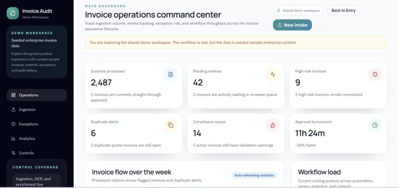399x188 pixels.
Task: Click the Ingestion upload icon in sidebar
Action: tap(13, 110)
